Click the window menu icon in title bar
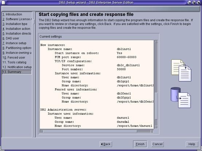This screenshot has height=151, width=202. [x=3, y=3]
